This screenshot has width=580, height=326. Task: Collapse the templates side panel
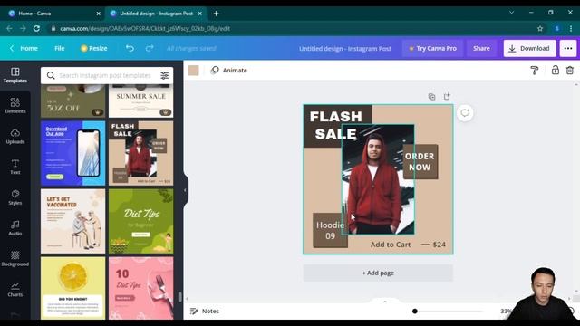click(185, 190)
